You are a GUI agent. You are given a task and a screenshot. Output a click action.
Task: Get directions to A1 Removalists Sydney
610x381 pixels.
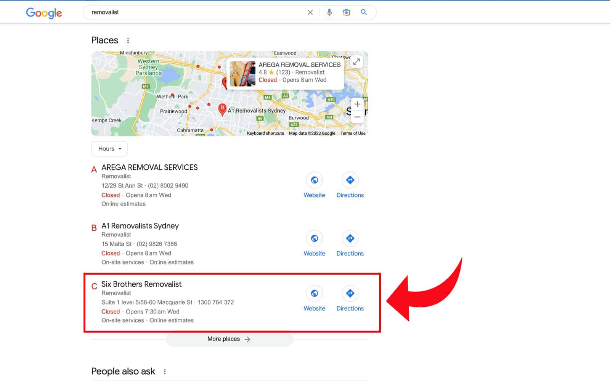[350, 238]
